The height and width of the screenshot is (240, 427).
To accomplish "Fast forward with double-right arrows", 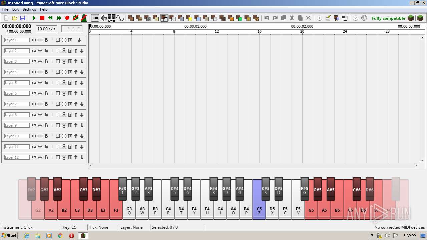I will coord(59,18).
